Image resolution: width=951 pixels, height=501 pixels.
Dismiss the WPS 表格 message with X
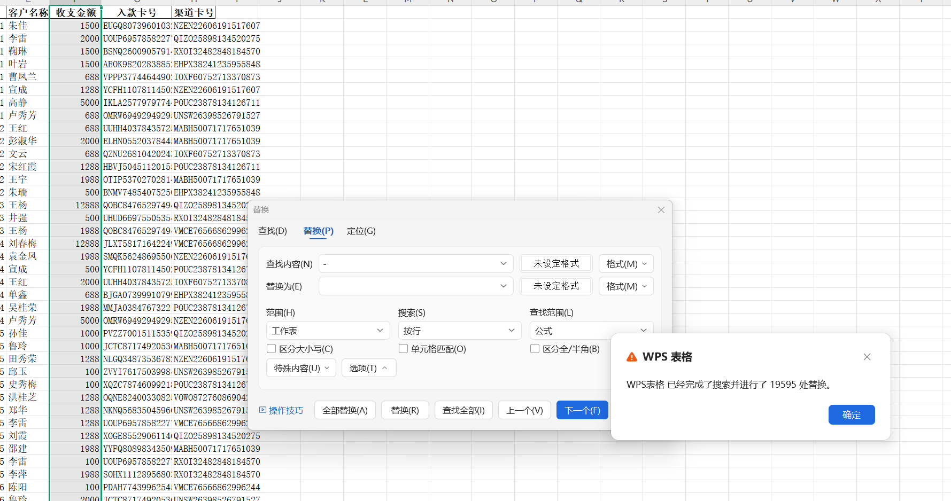[867, 357]
